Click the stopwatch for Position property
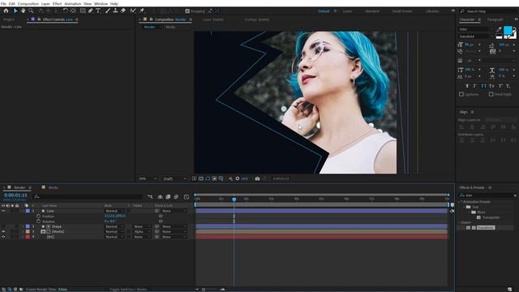The width and height of the screenshot is (519, 292). [x=38, y=217]
